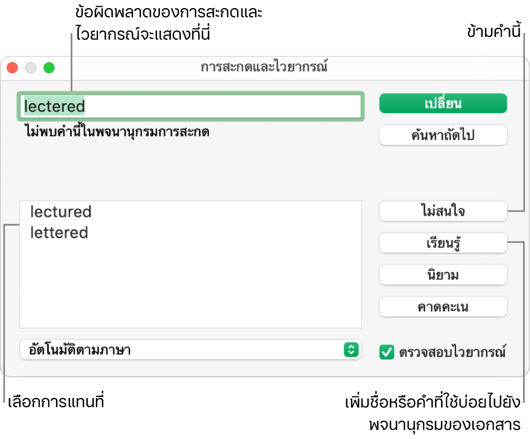530x439 pixels.
Task: Click the ไม่พบคำนี้ในพจนานุกรมการสะกด status message
Action: [x=116, y=132]
